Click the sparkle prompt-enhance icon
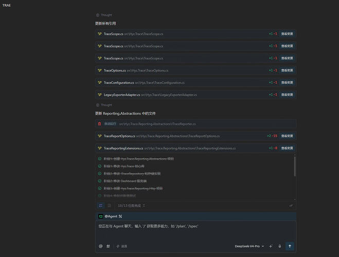This screenshot has width=339, height=257. pyautogui.click(x=271, y=246)
